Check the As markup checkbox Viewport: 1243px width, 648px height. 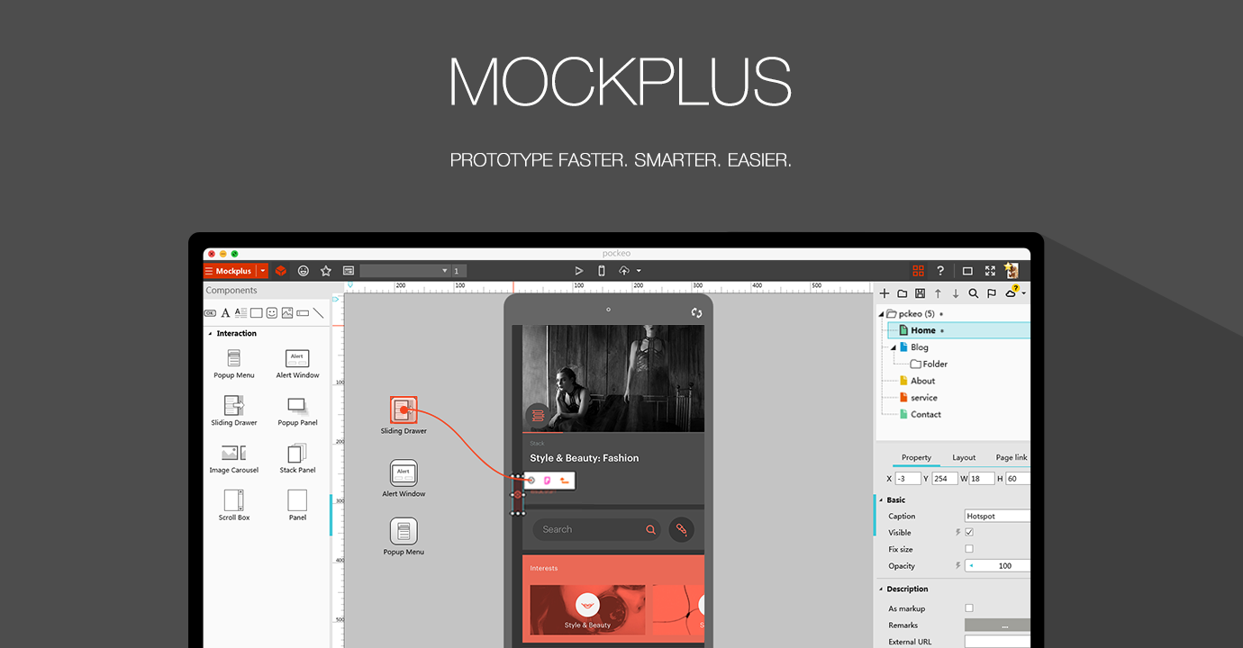[969, 607]
